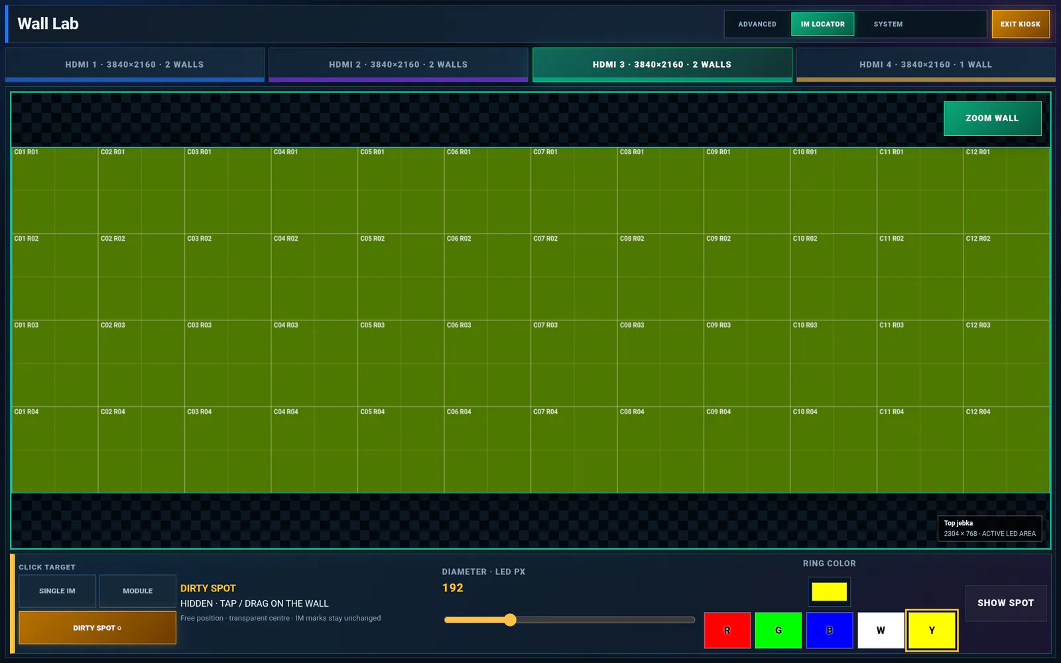Image resolution: width=1061 pixels, height=663 pixels.
Task: Set click target to Module
Action: [x=137, y=591]
